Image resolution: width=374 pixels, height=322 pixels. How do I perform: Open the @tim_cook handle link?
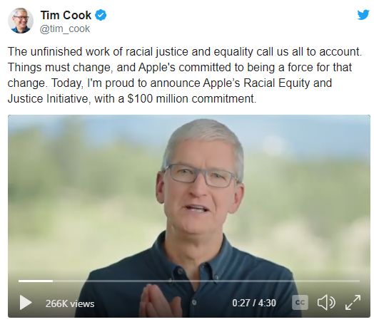pos(65,28)
